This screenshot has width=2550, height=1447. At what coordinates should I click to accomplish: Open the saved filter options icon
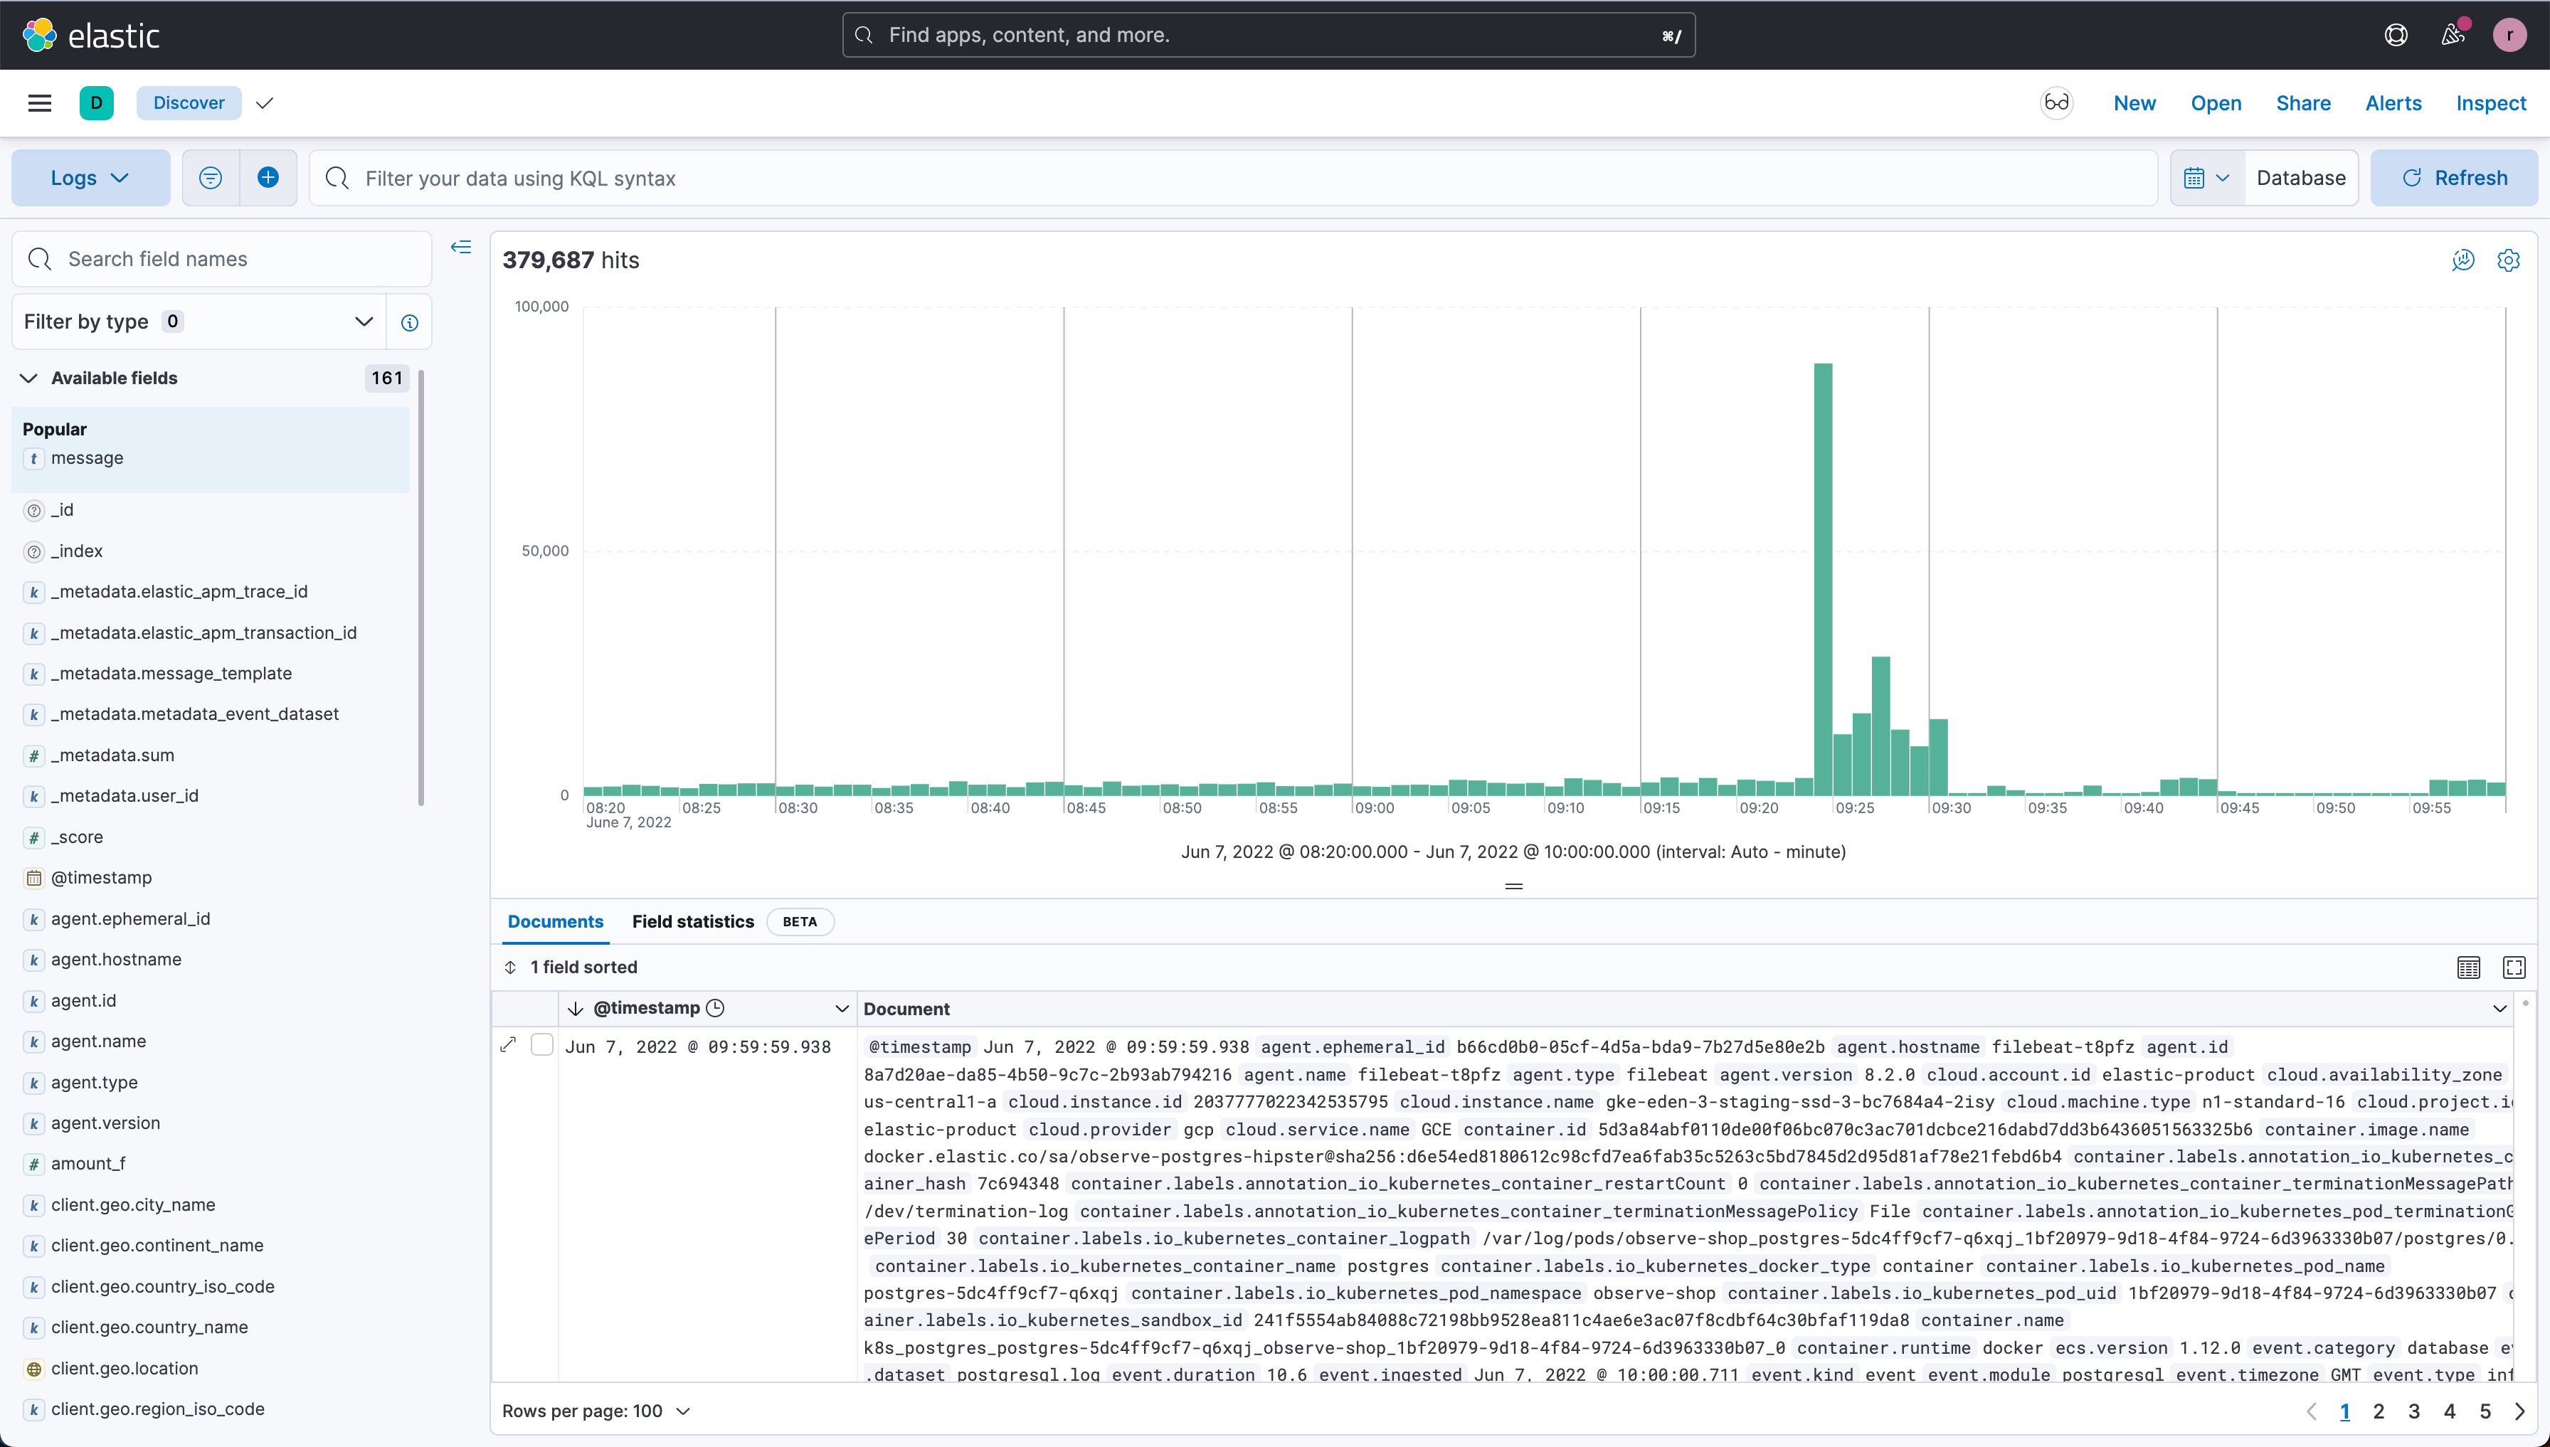click(x=211, y=178)
